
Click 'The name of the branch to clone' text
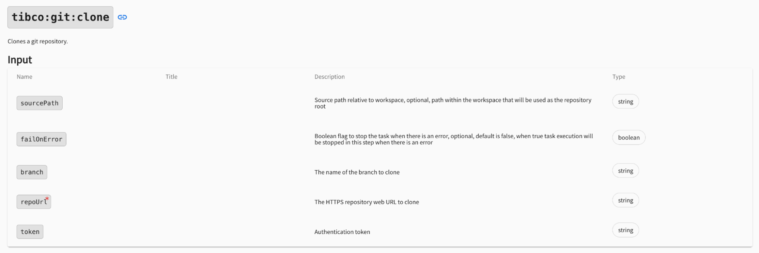click(x=357, y=172)
